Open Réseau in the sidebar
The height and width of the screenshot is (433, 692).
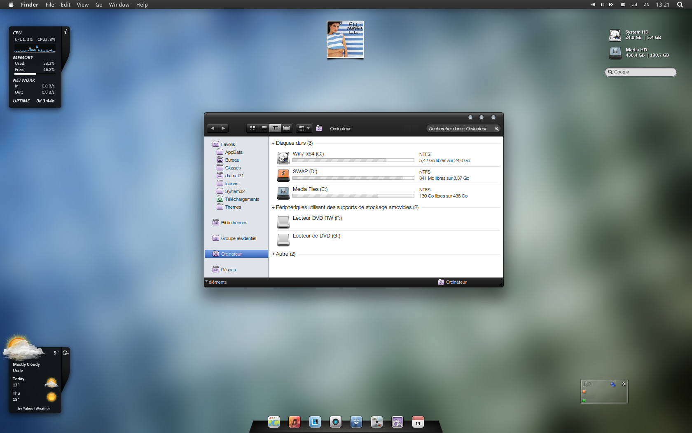tap(224, 270)
